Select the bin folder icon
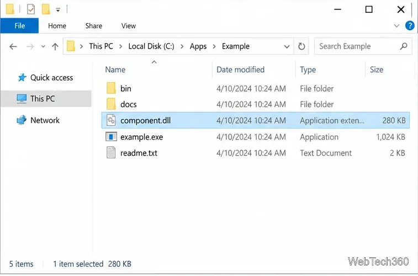Image resolution: width=418 pixels, height=276 pixels. (x=111, y=88)
